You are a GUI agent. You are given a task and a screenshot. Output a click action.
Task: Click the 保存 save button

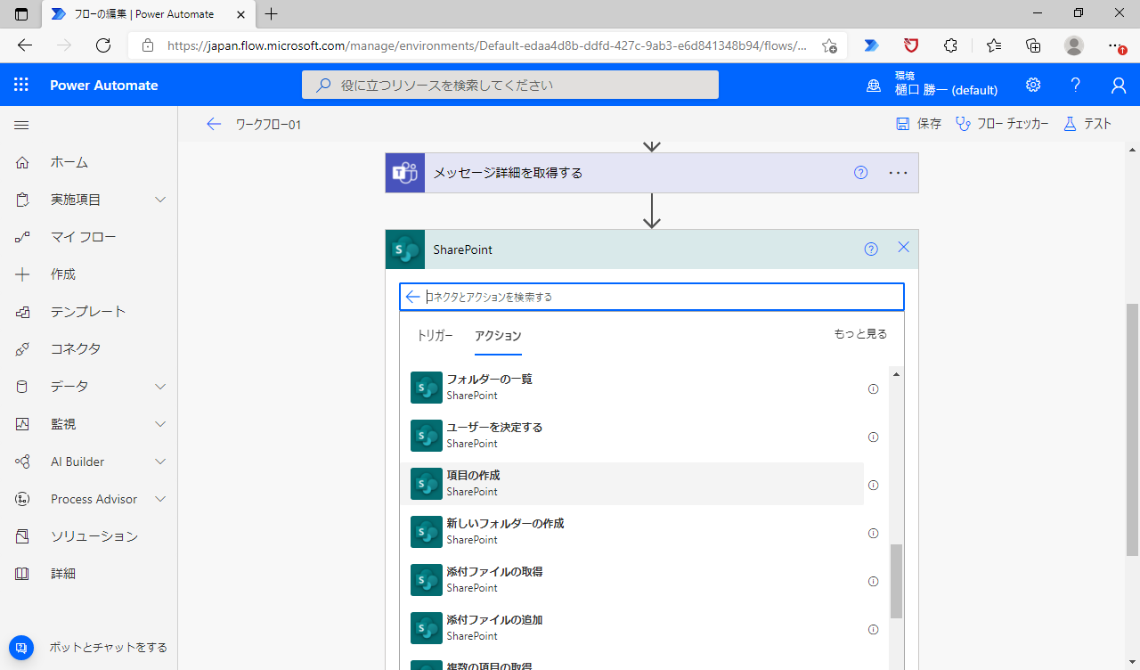[x=918, y=124]
